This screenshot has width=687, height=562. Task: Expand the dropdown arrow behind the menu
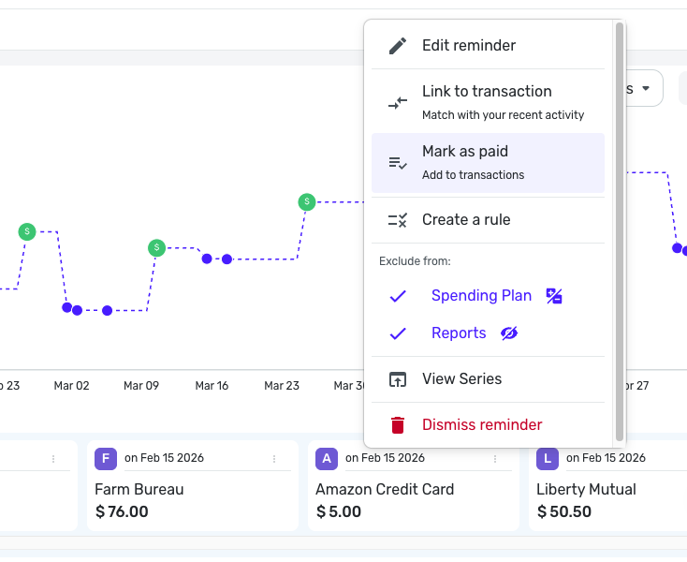[646, 88]
